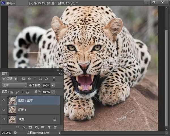This screenshot has width=170, height=136.
Task: Click the create new group folder icon
Action: click(43, 127)
